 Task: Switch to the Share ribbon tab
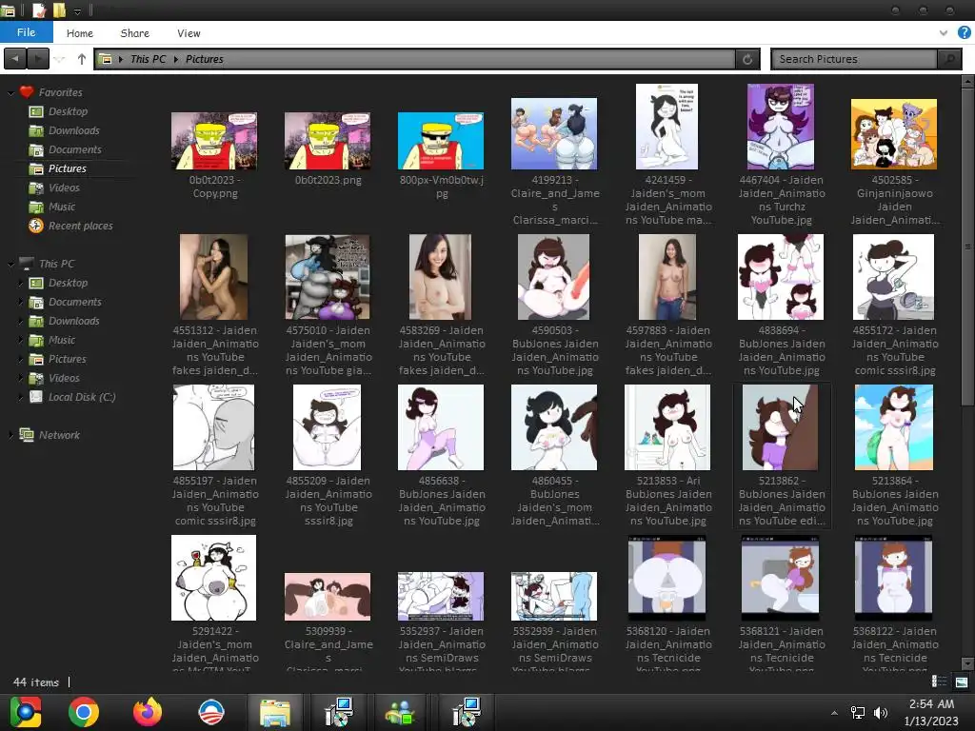tap(134, 33)
